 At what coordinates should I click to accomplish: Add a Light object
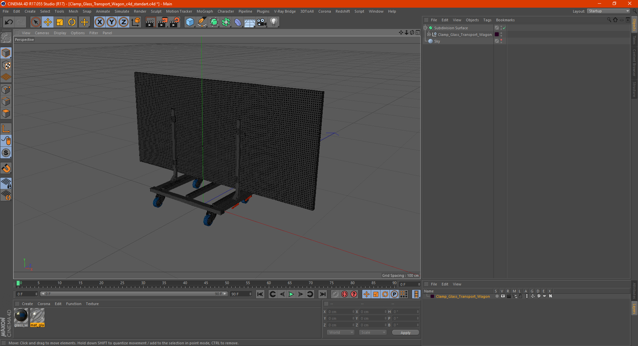pos(274,22)
